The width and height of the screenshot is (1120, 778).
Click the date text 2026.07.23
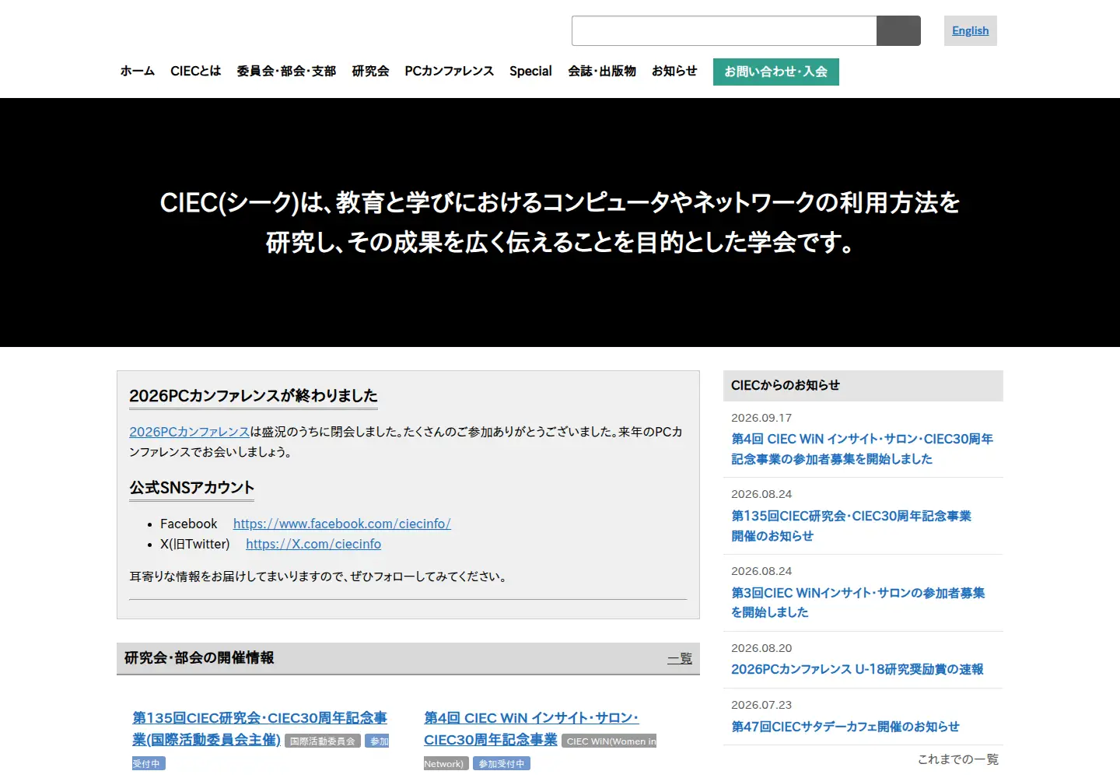tap(761, 705)
